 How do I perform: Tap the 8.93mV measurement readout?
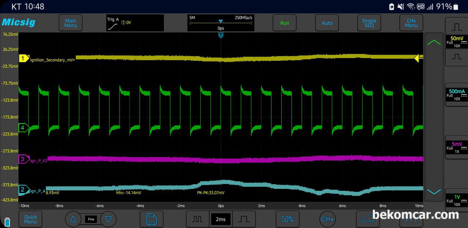(x=53, y=193)
